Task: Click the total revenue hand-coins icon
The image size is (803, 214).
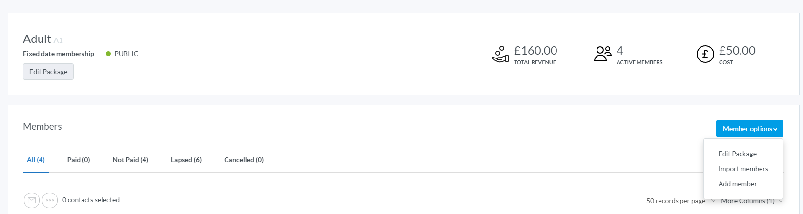Action: coord(500,54)
